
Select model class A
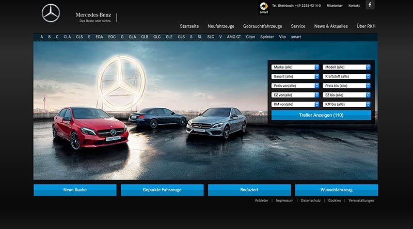click(42, 37)
